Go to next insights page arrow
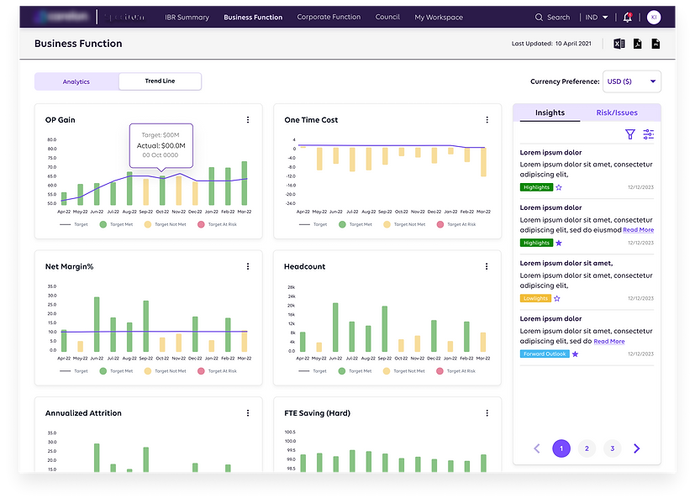The image size is (695, 498). coord(637,448)
